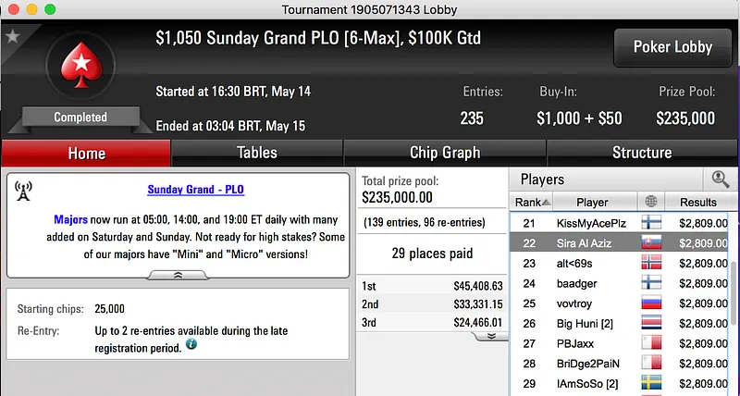Viewport: 740px width, 396px height.
Task: Click the Sweden flag beside IAmSoSo
Action: pyautogui.click(x=651, y=383)
